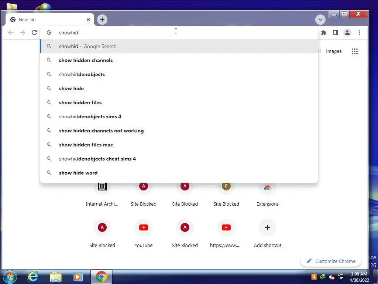This screenshot has height=284, width=378.
Task: Select suggestion 'show hidden channels'
Action: (x=179, y=60)
